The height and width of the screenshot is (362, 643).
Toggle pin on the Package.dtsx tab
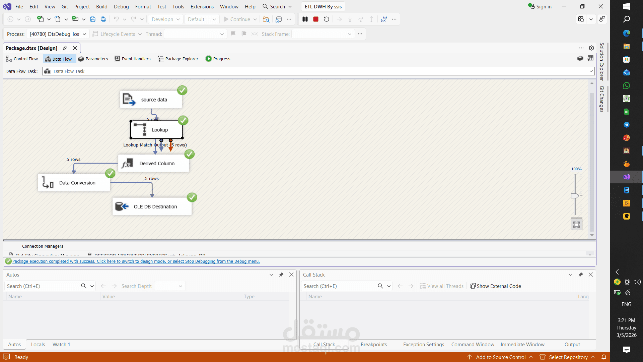click(65, 48)
